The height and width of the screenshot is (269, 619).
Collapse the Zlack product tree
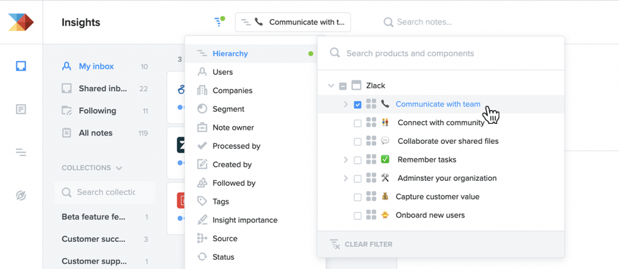[x=331, y=85]
